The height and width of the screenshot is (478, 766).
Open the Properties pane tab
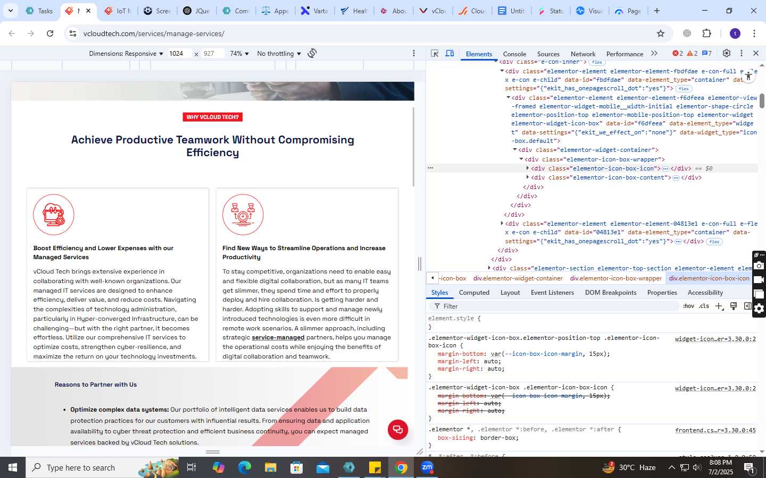[662, 293]
